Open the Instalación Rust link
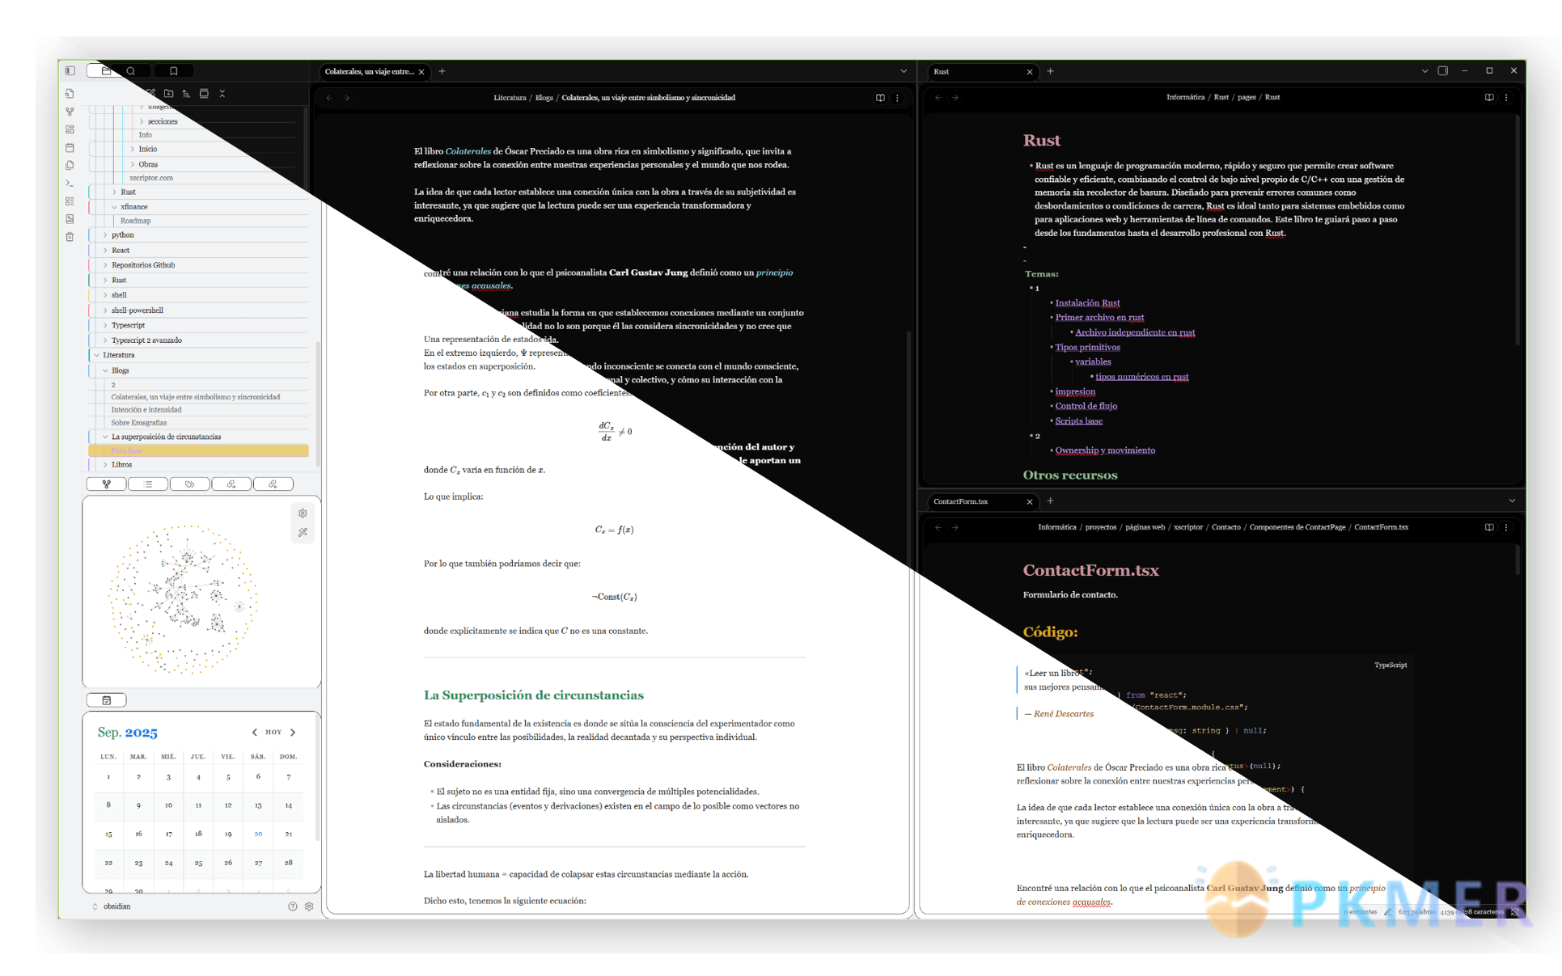Screen dimensions: 1562x976 coord(1087,302)
